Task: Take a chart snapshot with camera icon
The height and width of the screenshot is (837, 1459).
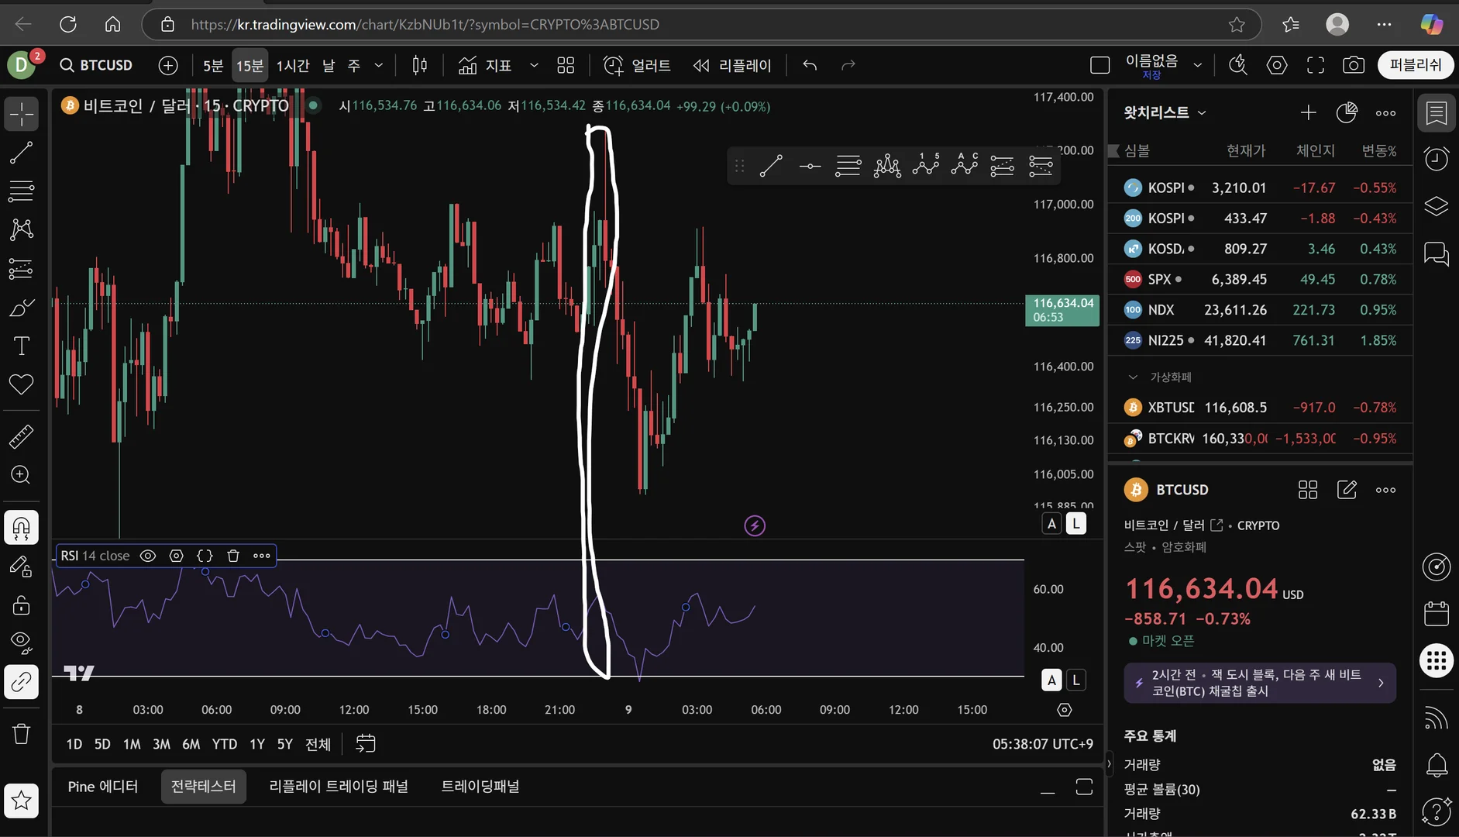Action: [1353, 65]
